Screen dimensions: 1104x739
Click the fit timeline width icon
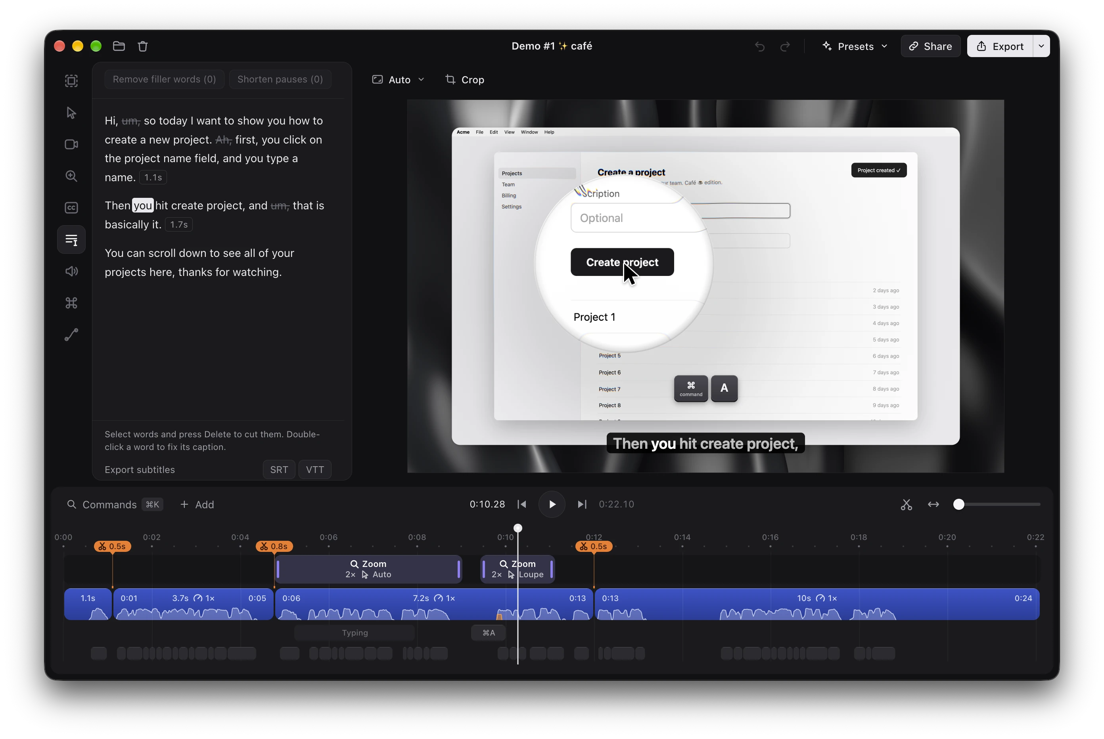[x=933, y=504]
